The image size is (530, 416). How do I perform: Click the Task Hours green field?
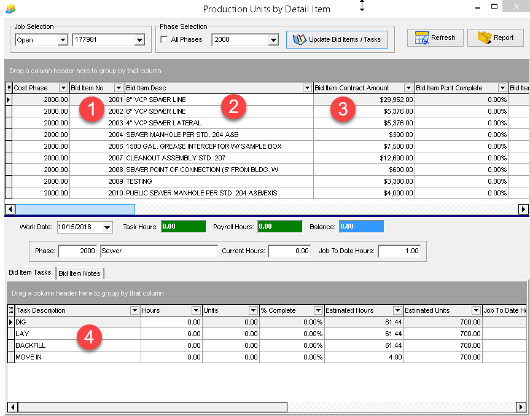pos(184,227)
